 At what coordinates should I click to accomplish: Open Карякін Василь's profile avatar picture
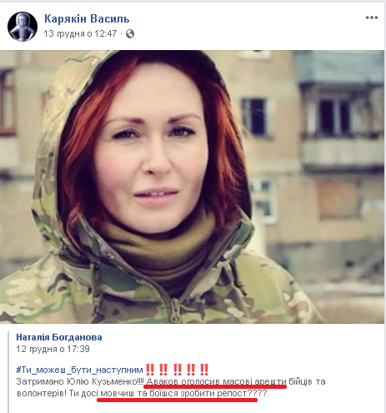coord(23,27)
